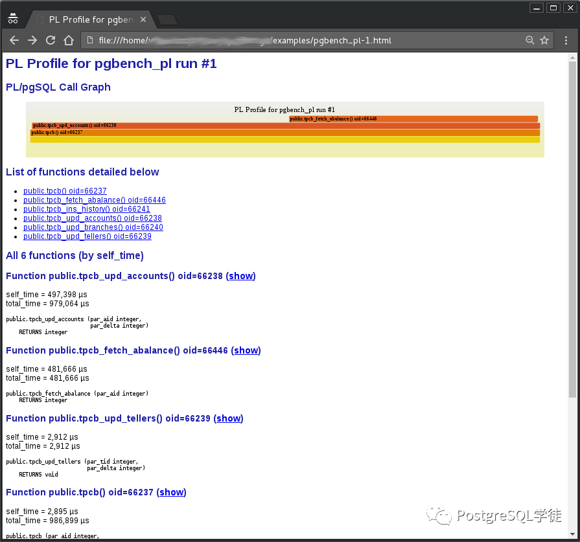The image size is (580, 542).
Task: Select the PL Profile for pgbench tab
Action: pos(91,19)
